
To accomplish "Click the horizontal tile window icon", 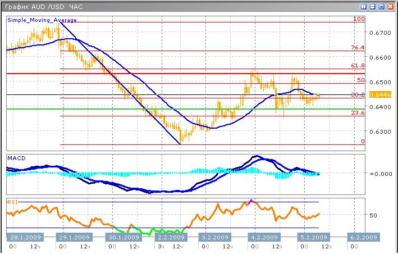I will tap(373, 7).
